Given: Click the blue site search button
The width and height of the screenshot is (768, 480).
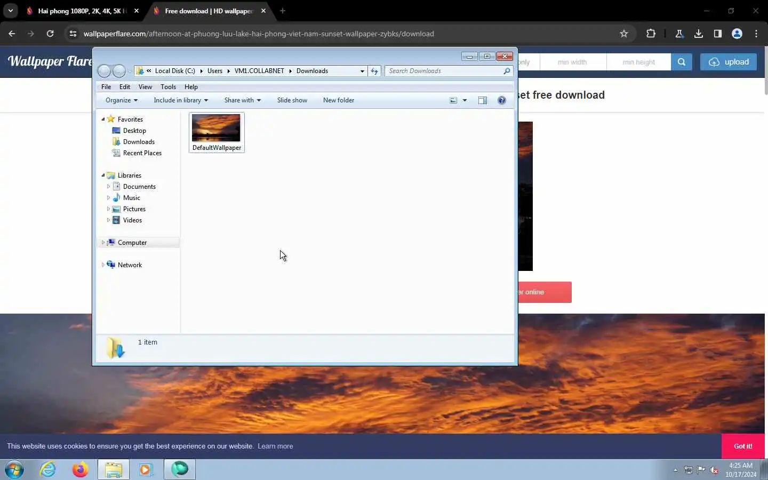Looking at the screenshot, I should tap(682, 62).
